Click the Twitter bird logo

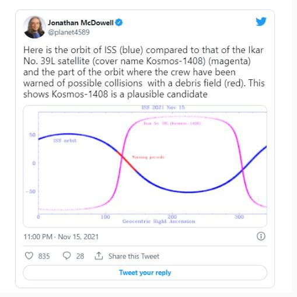pyautogui.click(x=261, y=22)
